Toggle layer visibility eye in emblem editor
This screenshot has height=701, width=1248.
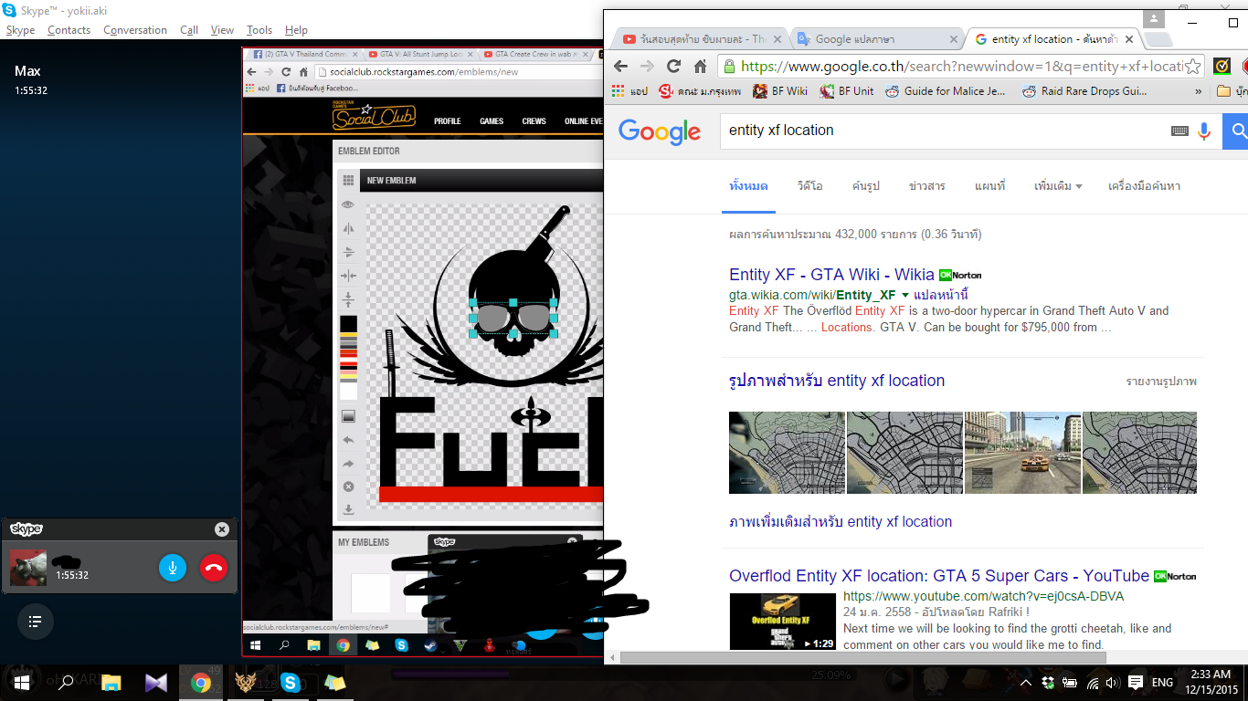click(348, 205)
